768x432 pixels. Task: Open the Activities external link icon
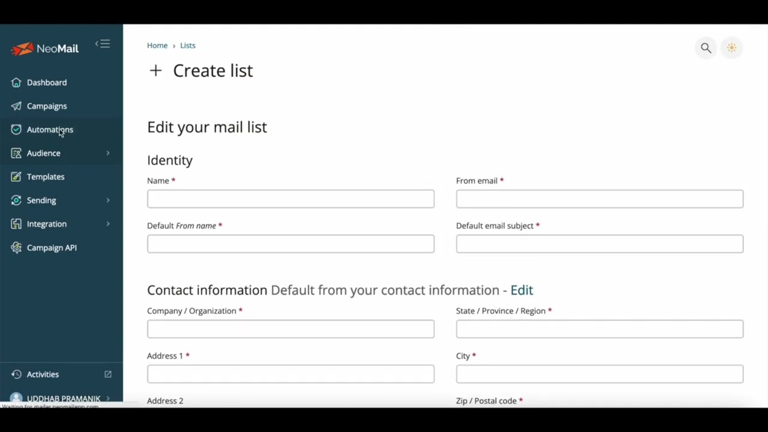tap(108, 374)
